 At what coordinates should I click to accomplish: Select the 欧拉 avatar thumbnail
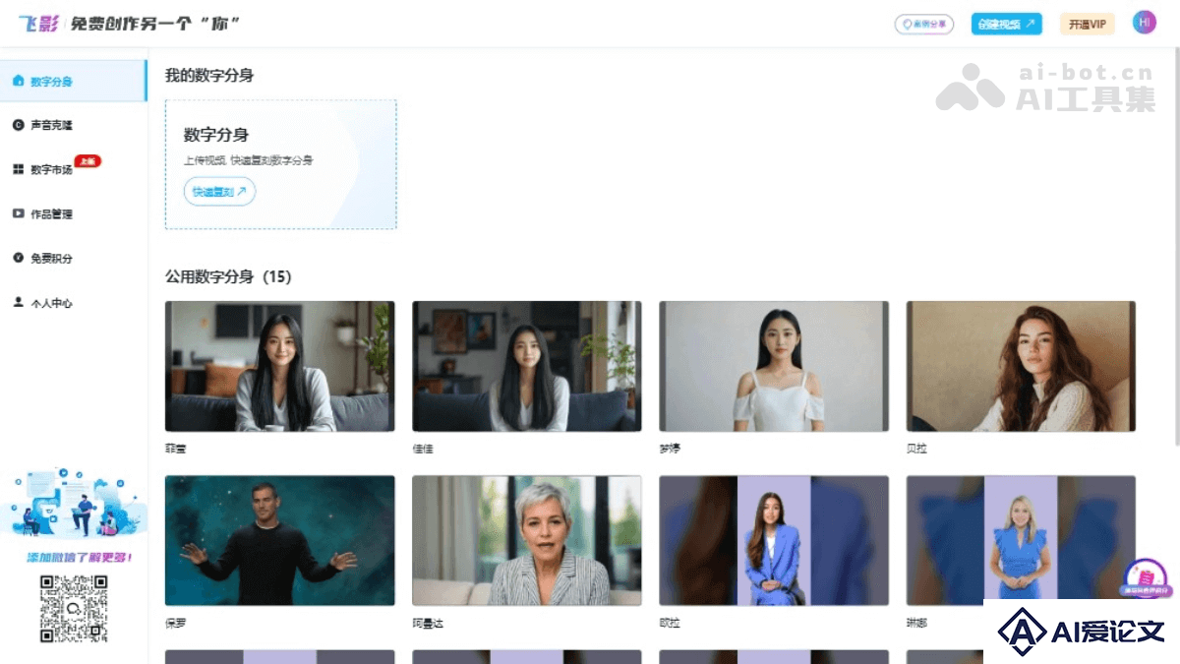pyautogui.click(x=774, y=541)
